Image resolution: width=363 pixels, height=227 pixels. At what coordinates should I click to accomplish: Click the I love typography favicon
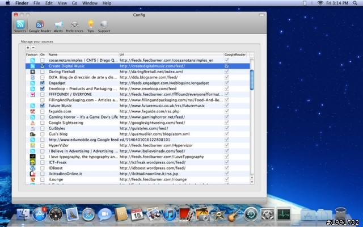33,157
